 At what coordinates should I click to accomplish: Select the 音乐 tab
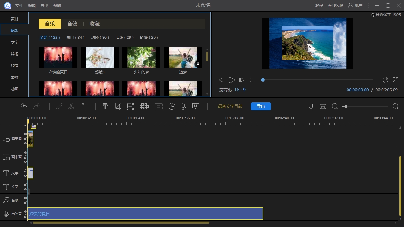[x=50, y=24]
